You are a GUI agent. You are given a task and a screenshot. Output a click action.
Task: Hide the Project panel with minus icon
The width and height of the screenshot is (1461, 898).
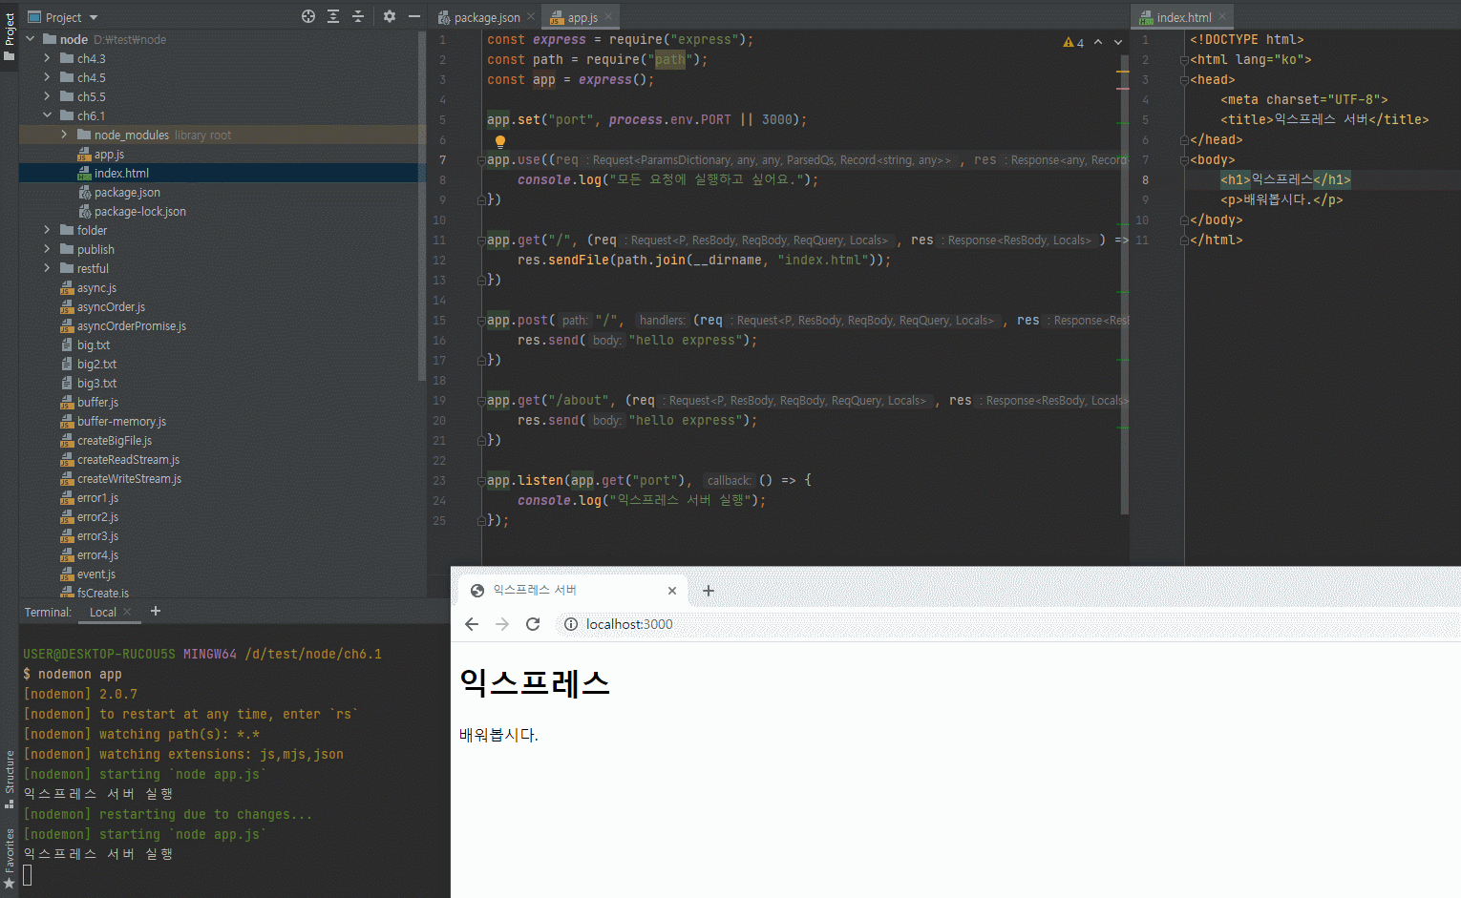coord(414,16)
